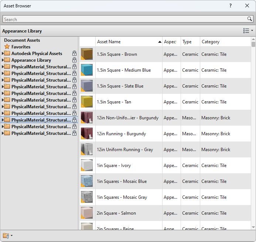Click '1.5in Square - Tan' name

pos(114,102)
